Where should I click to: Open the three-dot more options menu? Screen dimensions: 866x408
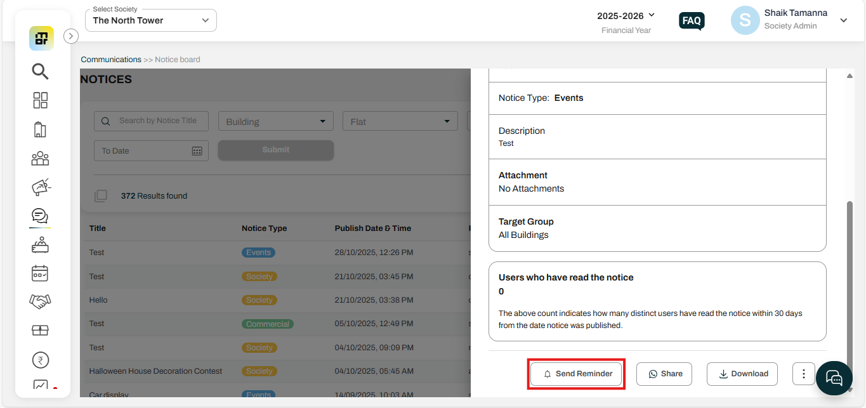click(x=803, y=374)
